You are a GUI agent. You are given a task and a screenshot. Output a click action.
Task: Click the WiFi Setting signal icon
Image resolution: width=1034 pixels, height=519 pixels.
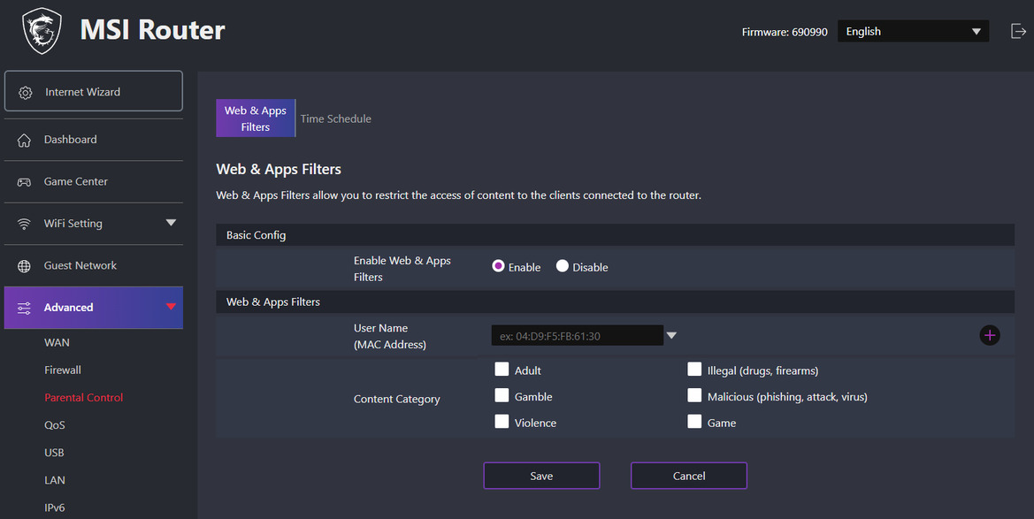(25, 224)
